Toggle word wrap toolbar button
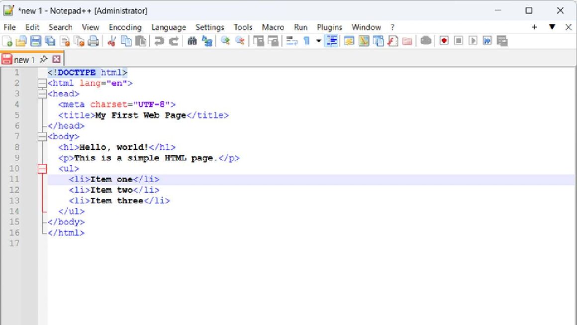 (292, 41)
